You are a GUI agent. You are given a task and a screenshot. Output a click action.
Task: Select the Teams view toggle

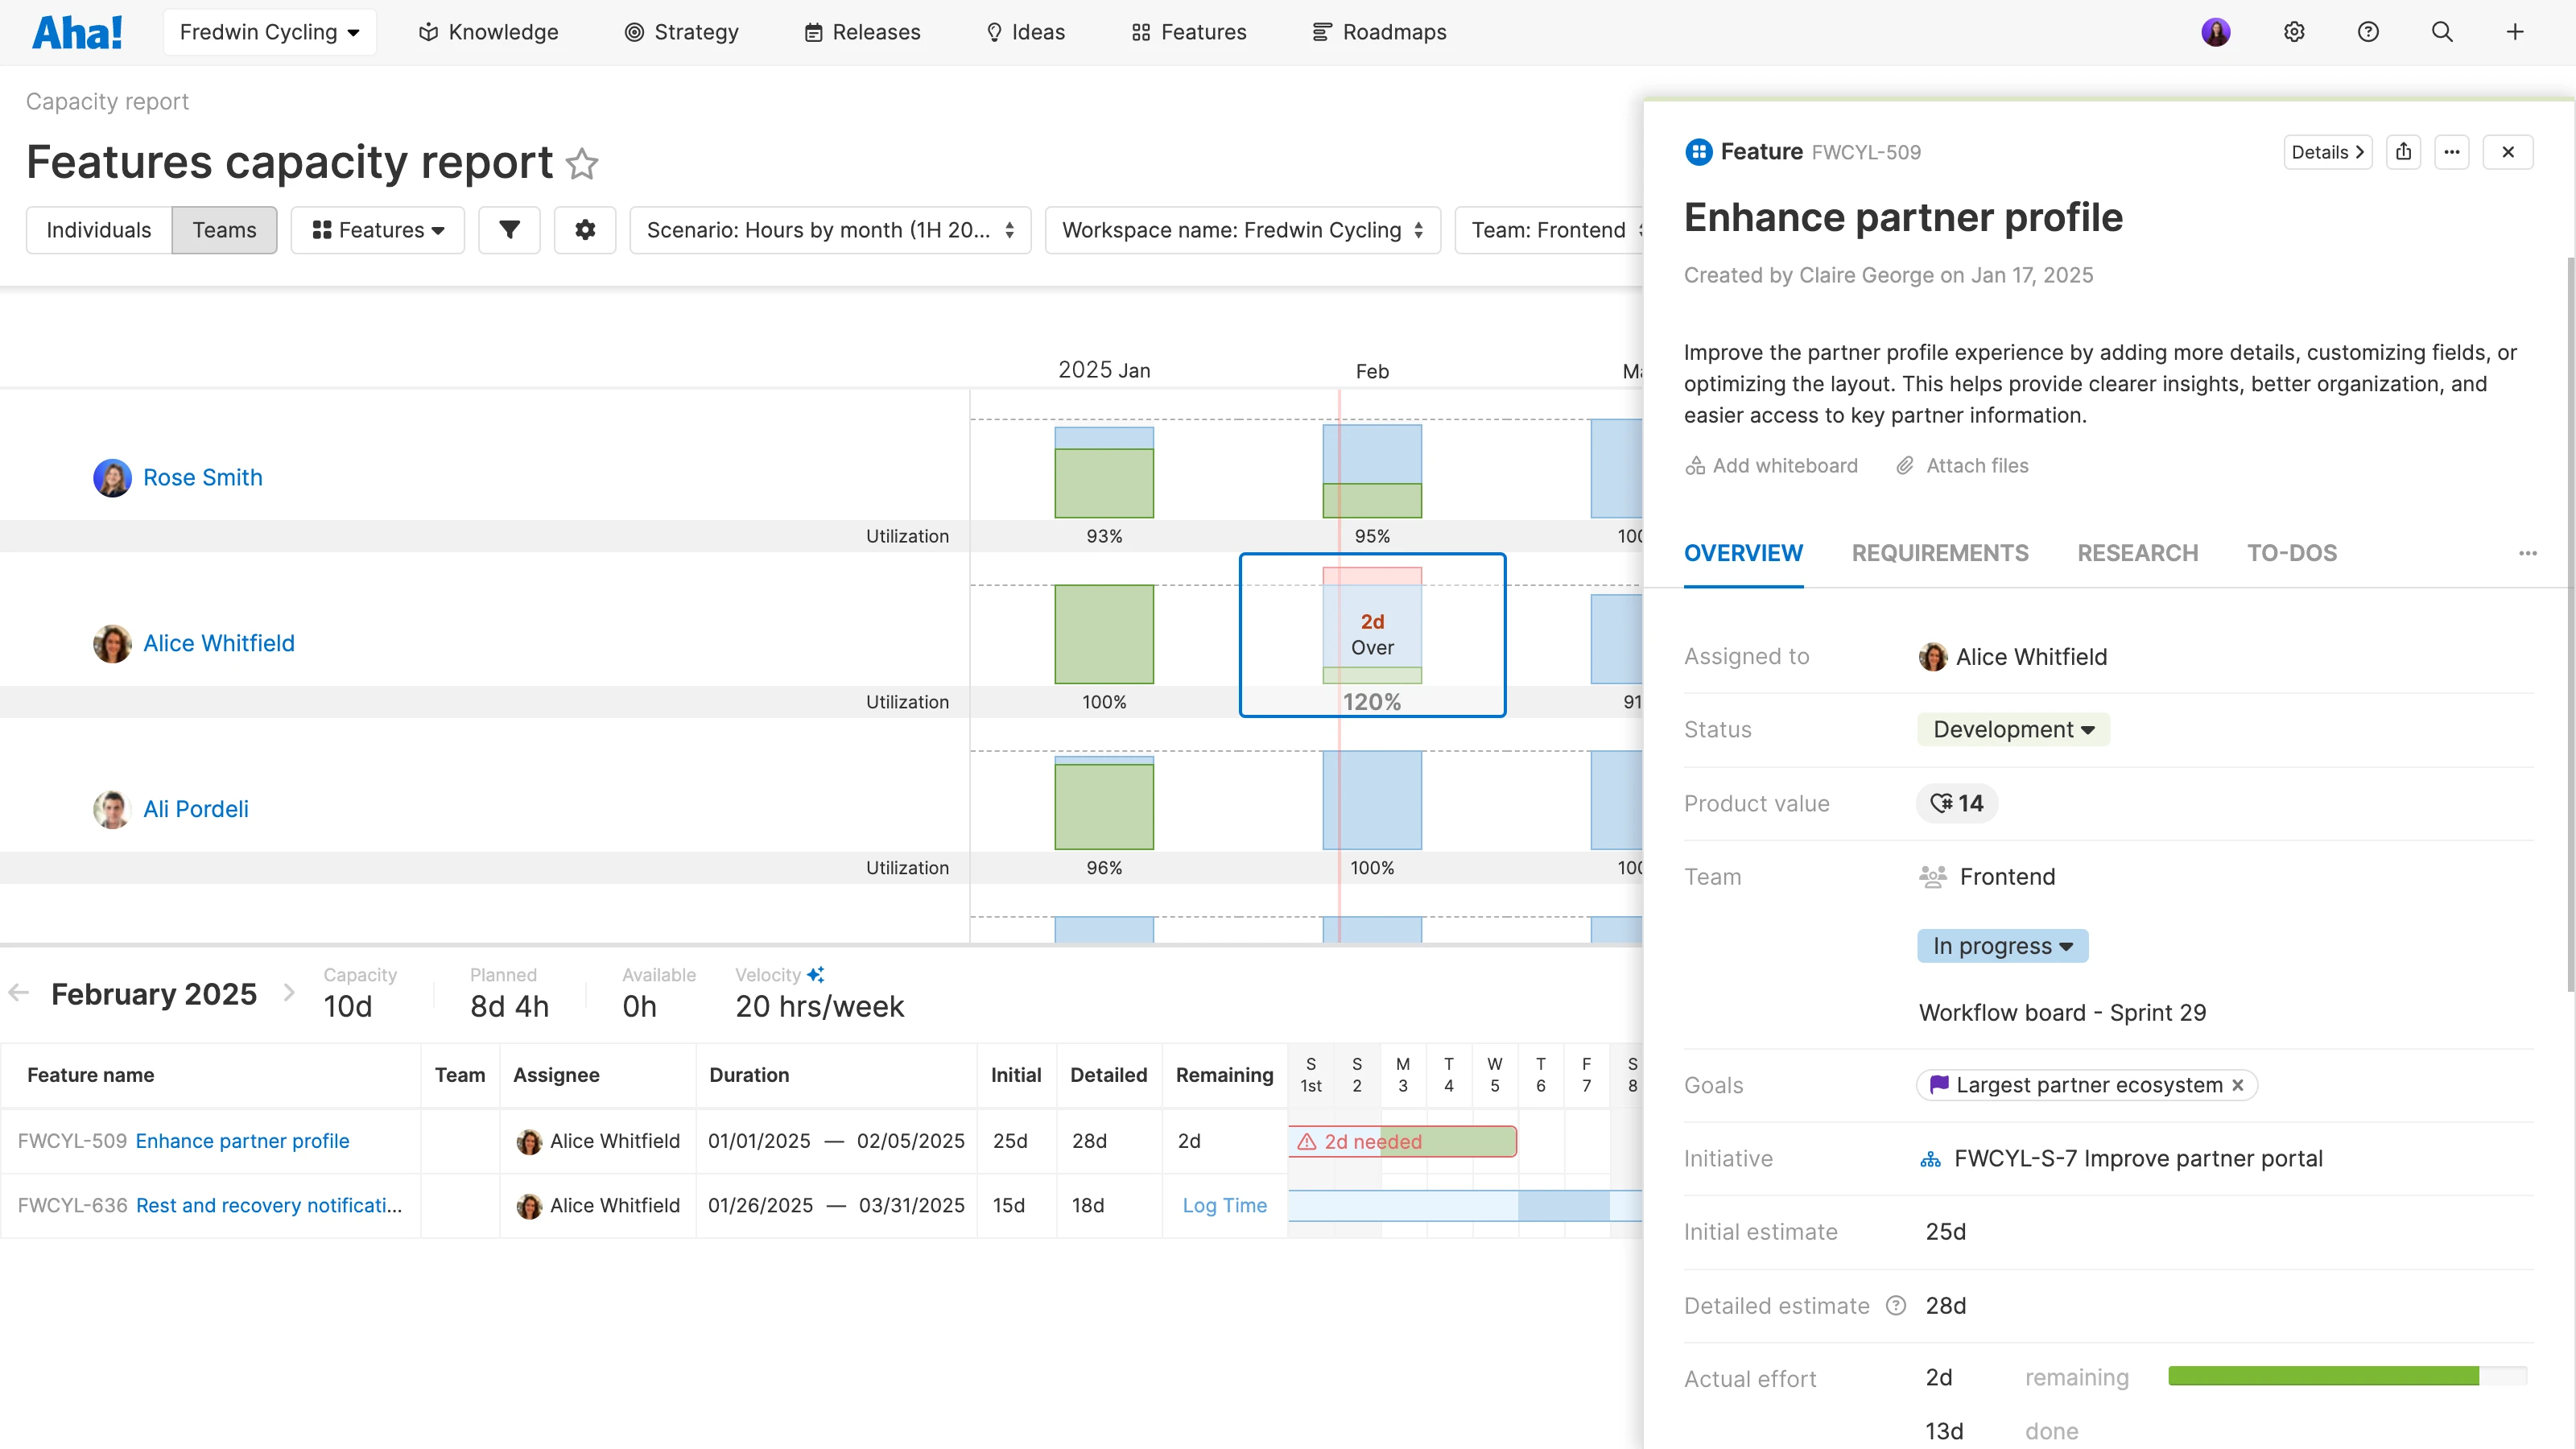[224, 230]
